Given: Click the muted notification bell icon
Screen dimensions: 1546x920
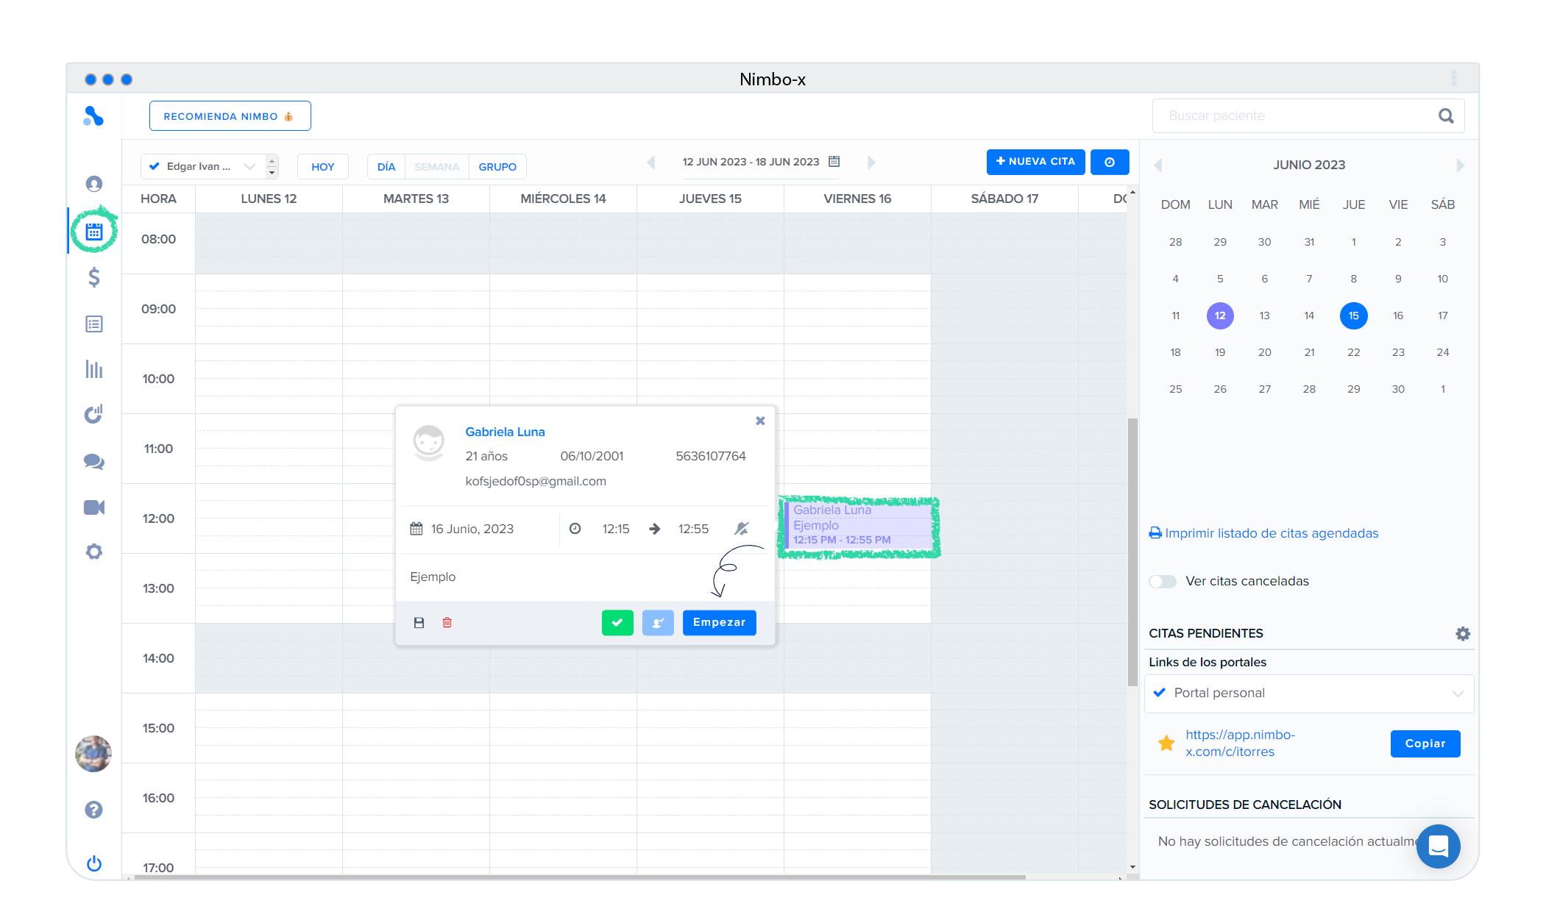Looking at the screenshot, I should 741,529.
